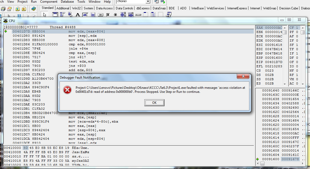
Task: Select the EIP register row
Action: pyautogui.click(x=269, y=62)
